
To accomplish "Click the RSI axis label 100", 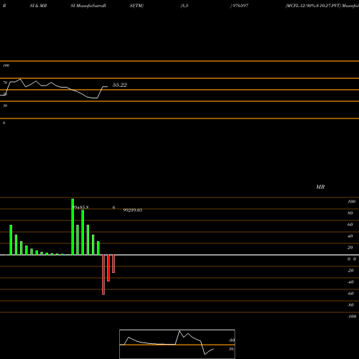I will pos(6,65).
